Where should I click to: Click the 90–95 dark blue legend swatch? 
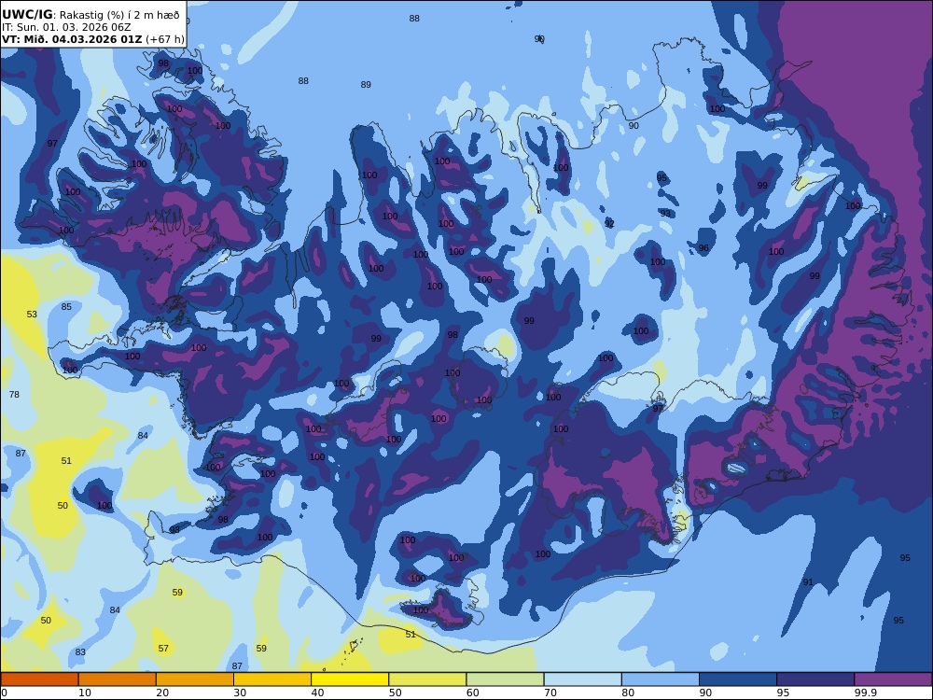(x=738, y=679)
